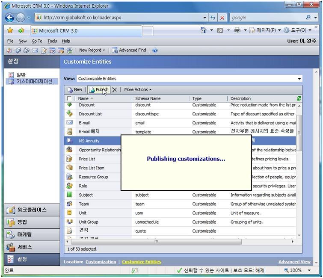
Task: Select the E-mail 예제 template icon
Action: tap(70, 131)
